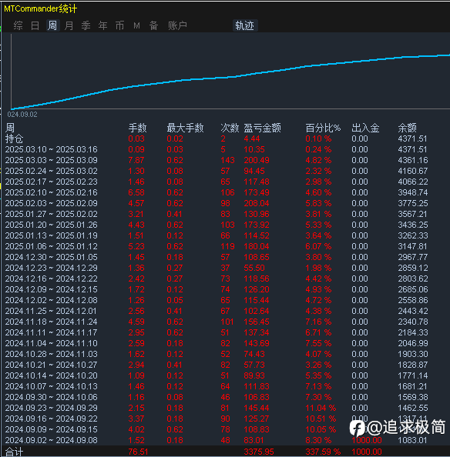Click balance value 1083.01
Screen dimensions: 450x457
pos(413,441)
